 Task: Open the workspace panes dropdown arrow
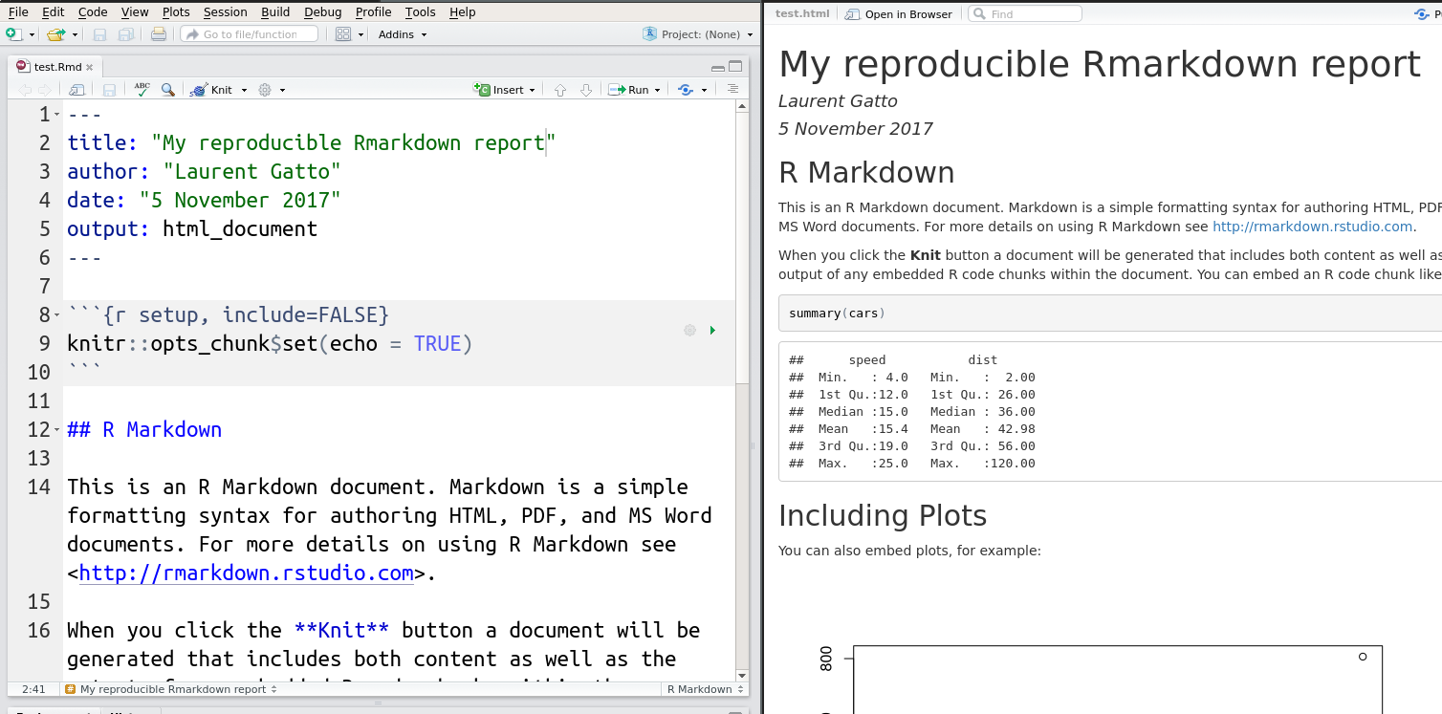(x=360, y=34)
